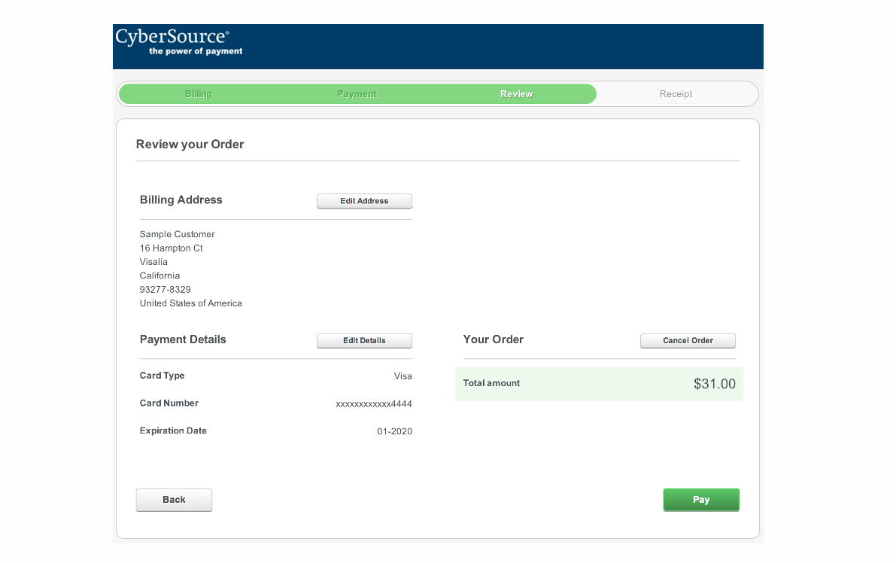Image resolution: width=896 pixels, height=563 pixels.
Task: Click the expiration date value 01-2020
Action: click(x=394, y=431)
